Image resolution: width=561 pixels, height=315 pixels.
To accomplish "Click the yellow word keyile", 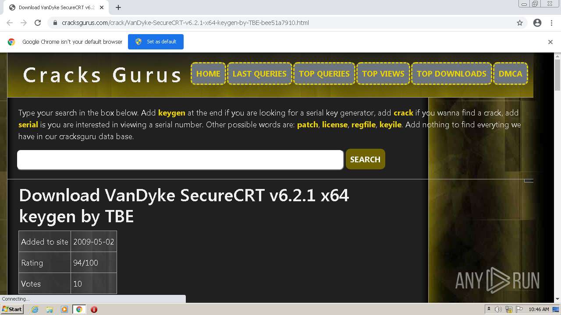I will coord(391,125).
